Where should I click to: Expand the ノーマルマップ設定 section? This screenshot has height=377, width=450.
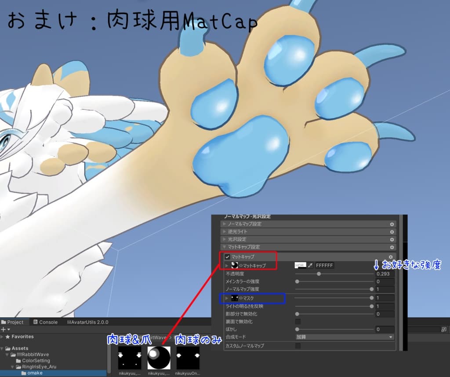click(224, 224)
